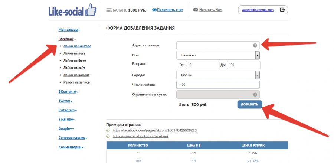Image resolution: width=334 pixels, height=163 pixels.
Task: Click the weborblik@gmail.com account link
Action: click(258, 10)
